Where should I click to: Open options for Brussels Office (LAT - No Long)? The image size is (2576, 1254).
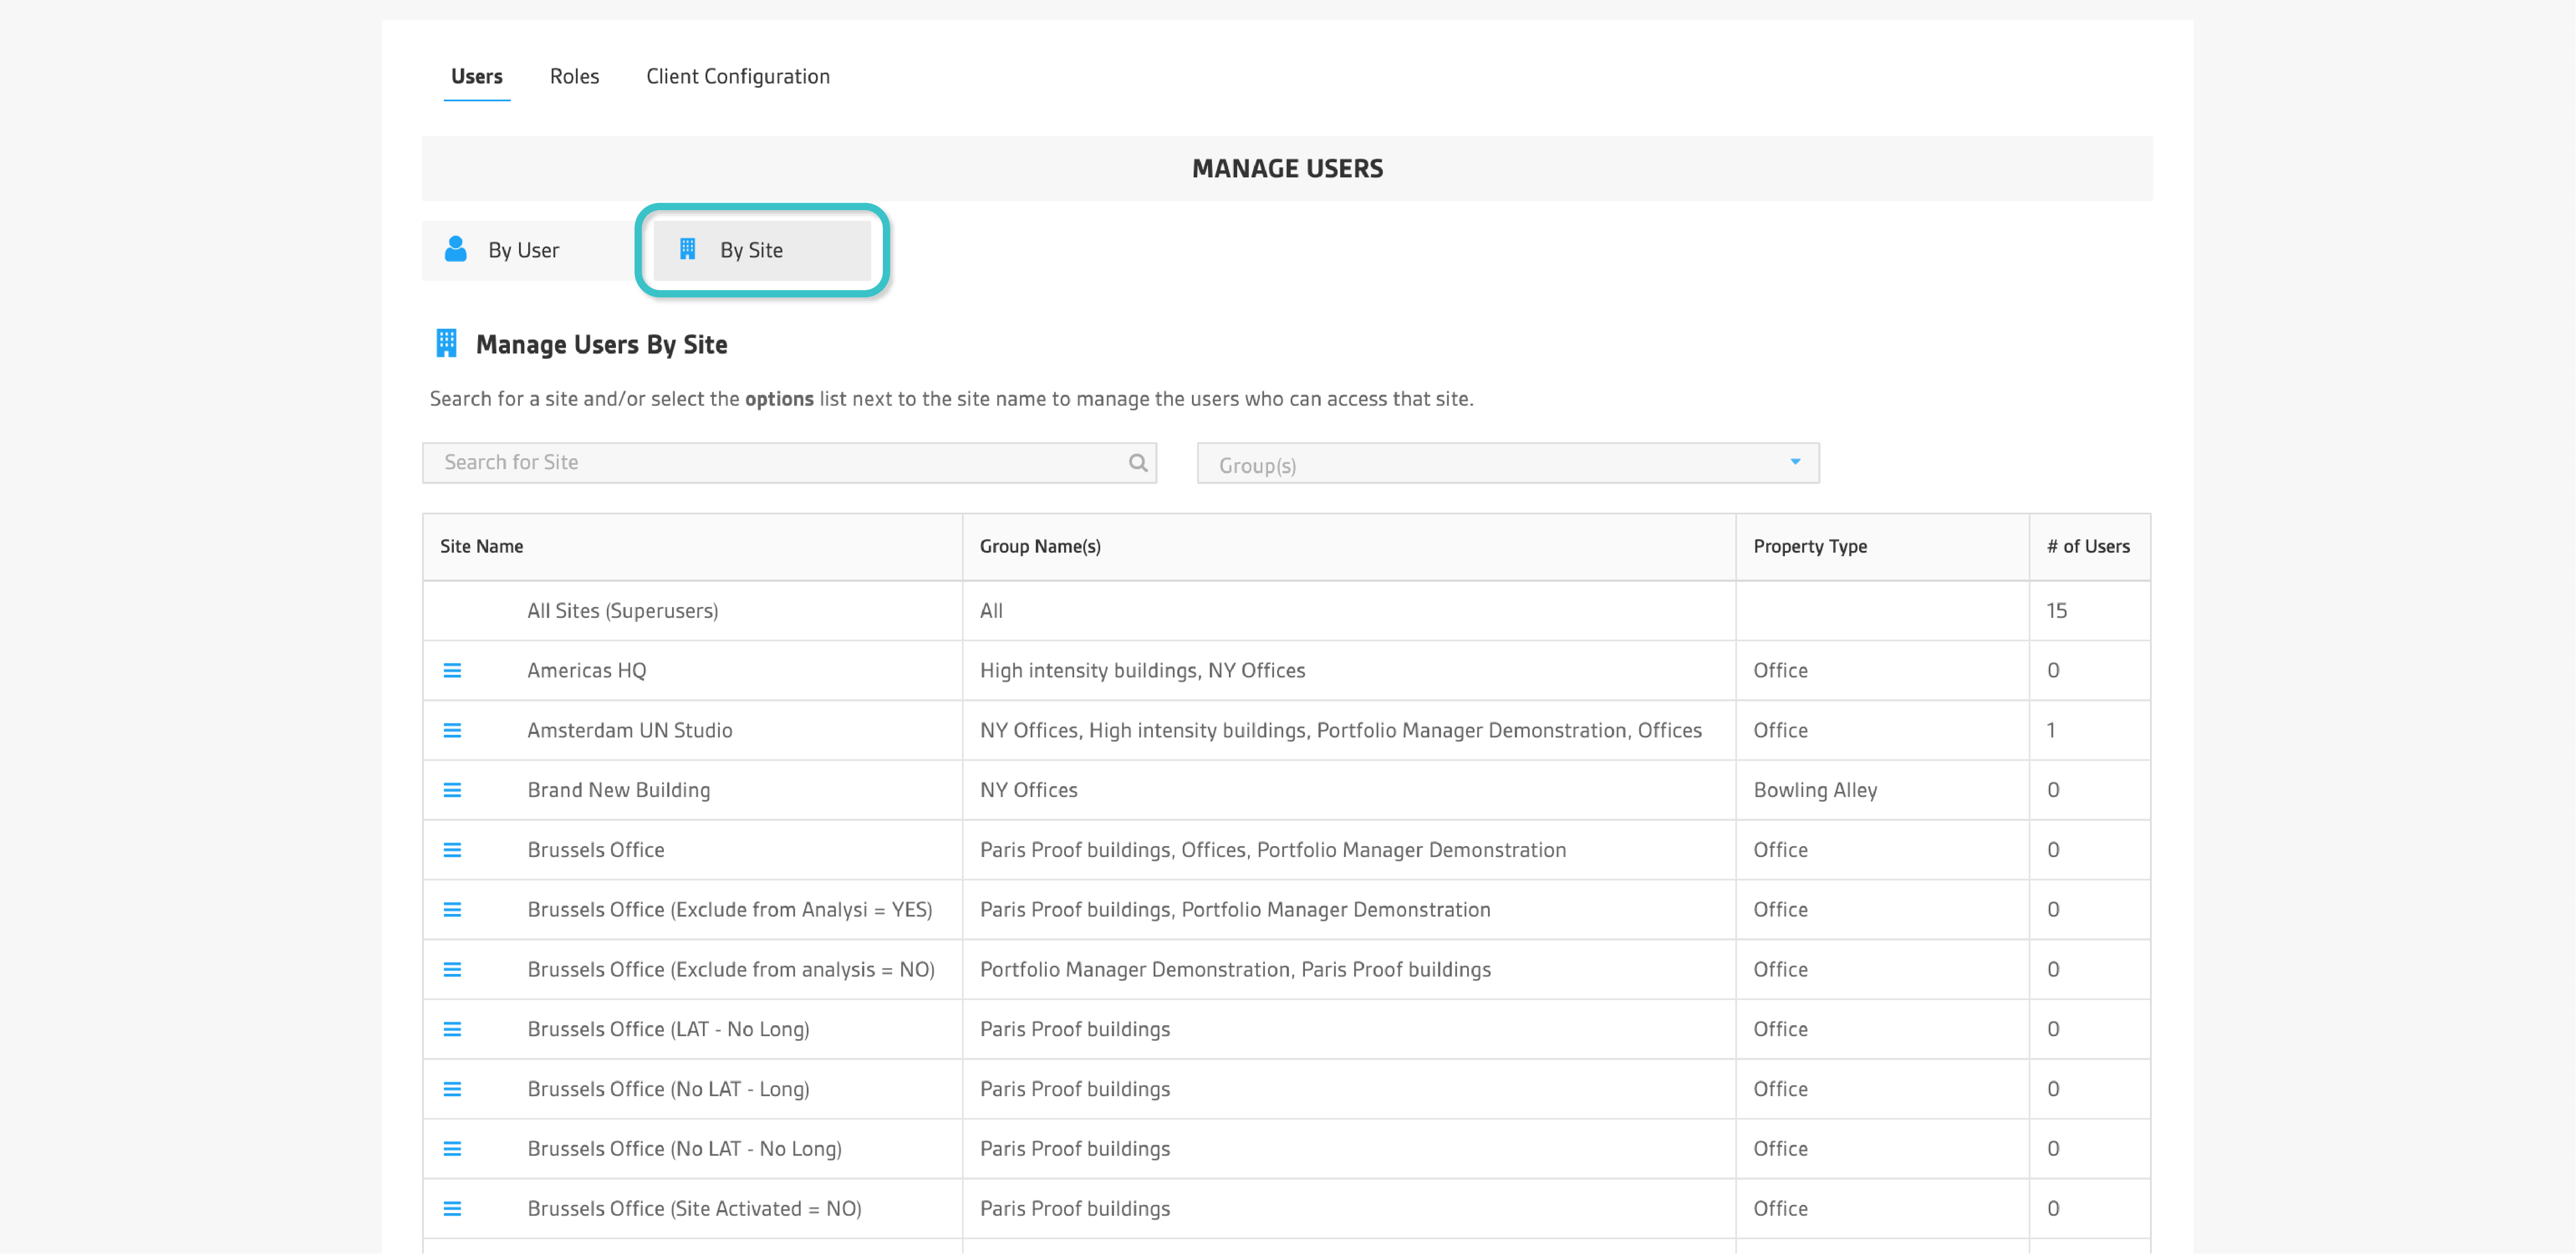(x=452, y=1029)
